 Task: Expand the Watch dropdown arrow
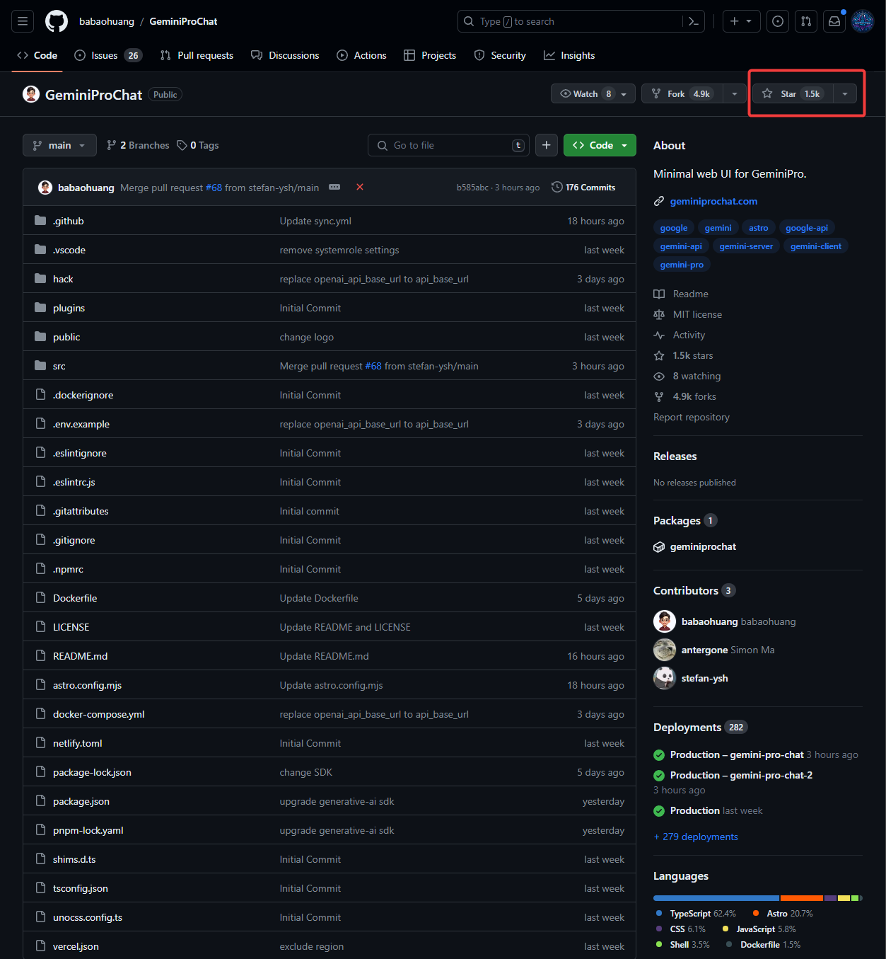point(624,94)
